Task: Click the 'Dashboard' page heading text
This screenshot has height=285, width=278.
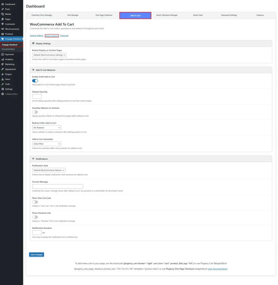Action: (35, 6)
